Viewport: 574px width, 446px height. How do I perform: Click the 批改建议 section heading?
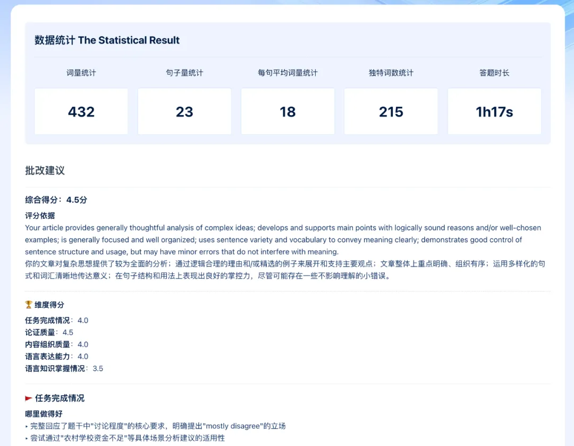45,170
